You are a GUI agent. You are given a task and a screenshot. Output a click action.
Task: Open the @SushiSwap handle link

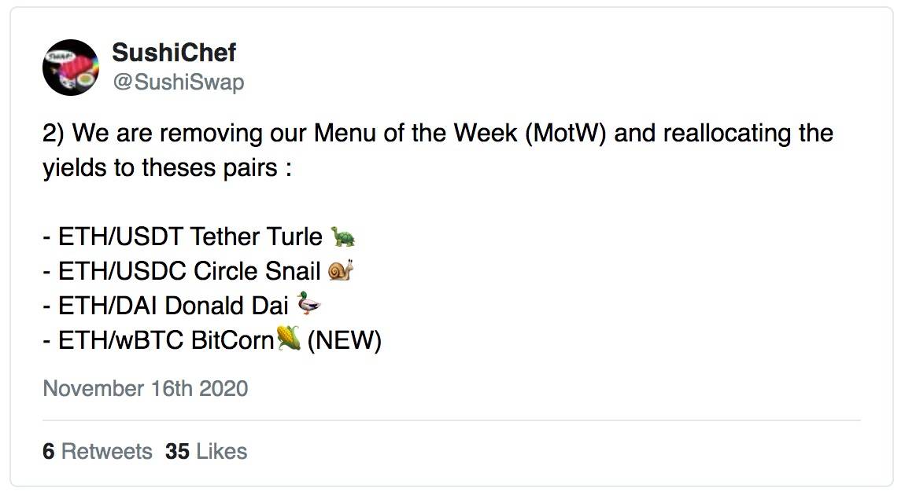[178, 82]
